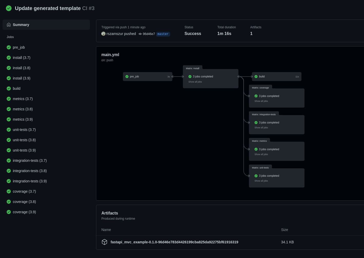
Task: Click rszamszur's avatar image
Action: point(103,34)
